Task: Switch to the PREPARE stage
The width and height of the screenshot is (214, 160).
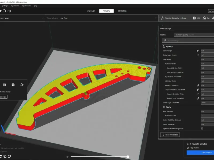Action: (x=91, y=11)
